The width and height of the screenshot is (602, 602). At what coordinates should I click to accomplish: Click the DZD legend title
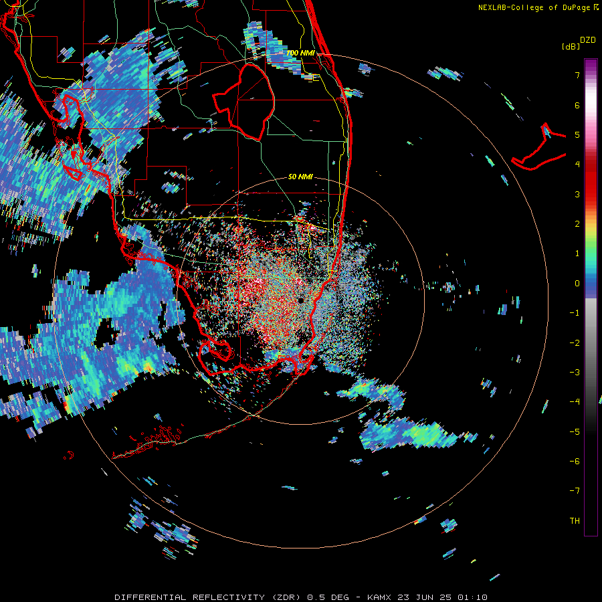coord(588,40)
